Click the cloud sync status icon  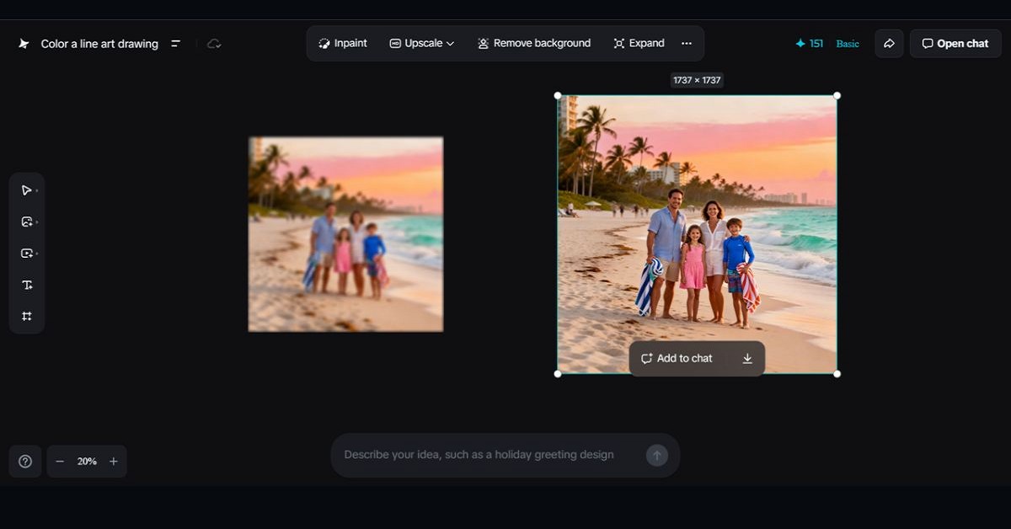click(213, 43)
